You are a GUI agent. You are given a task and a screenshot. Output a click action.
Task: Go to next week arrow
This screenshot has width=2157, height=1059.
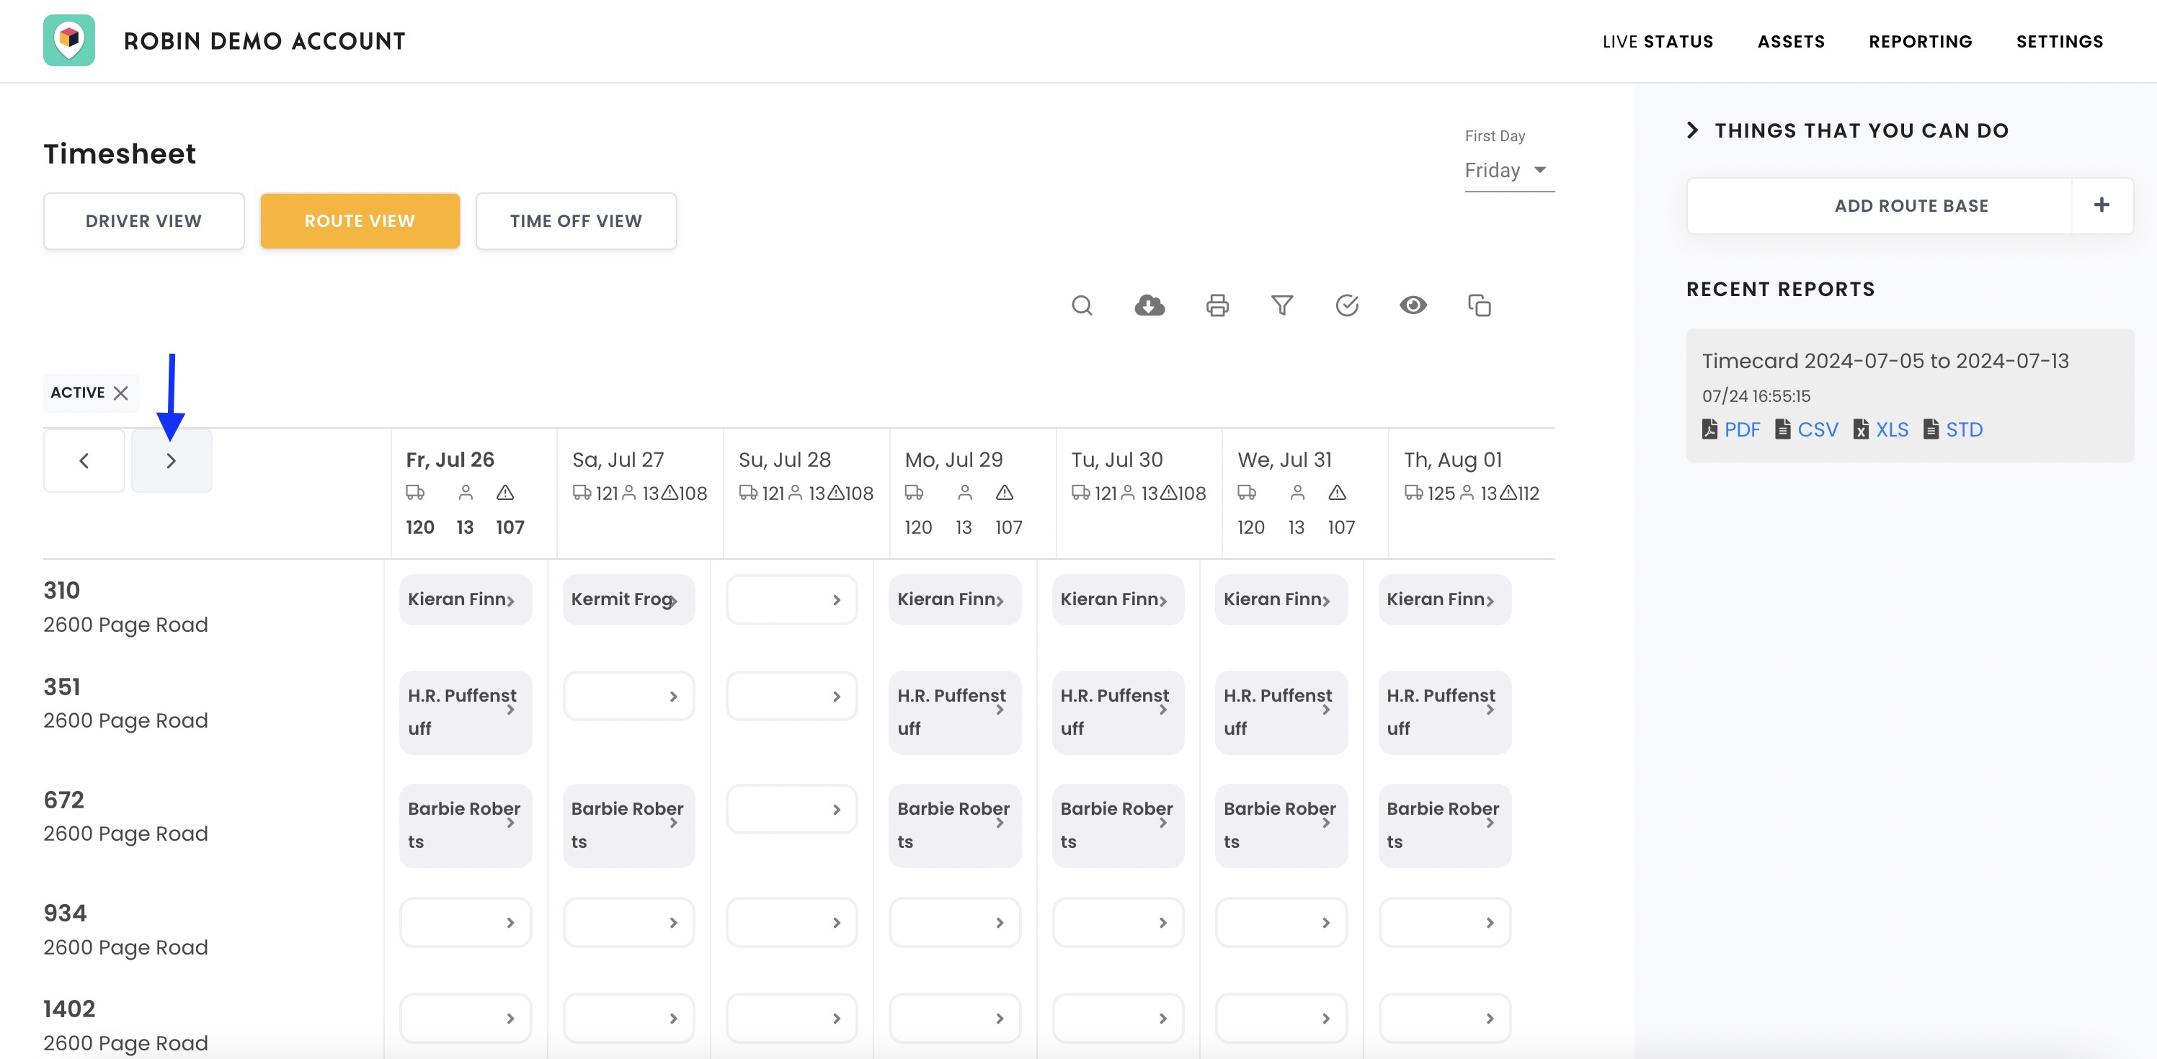tap(171, 460)
